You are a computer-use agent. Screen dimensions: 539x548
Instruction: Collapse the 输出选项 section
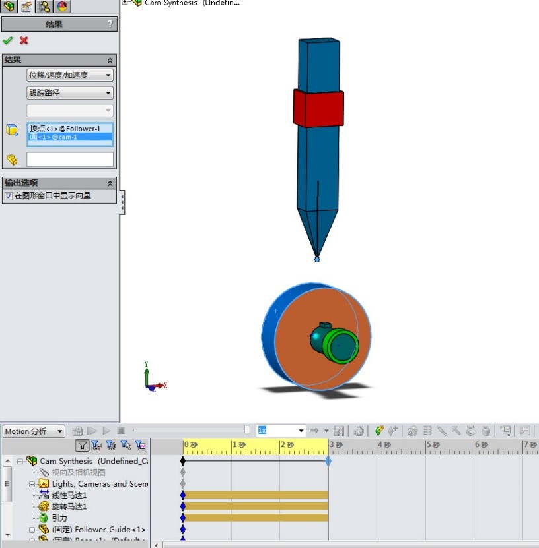click(x=110, y=183)
